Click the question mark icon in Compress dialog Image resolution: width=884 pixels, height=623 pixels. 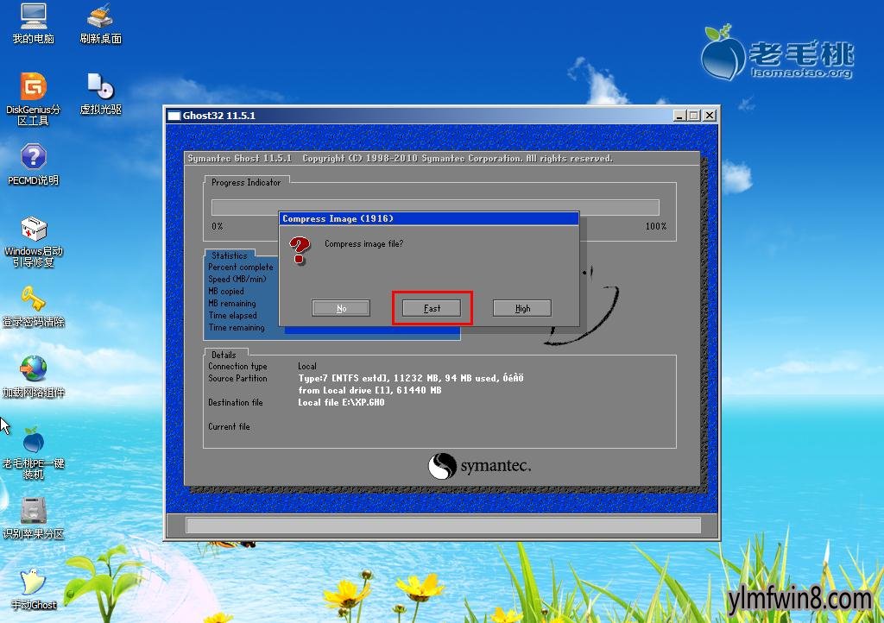[x=300, y=250]
